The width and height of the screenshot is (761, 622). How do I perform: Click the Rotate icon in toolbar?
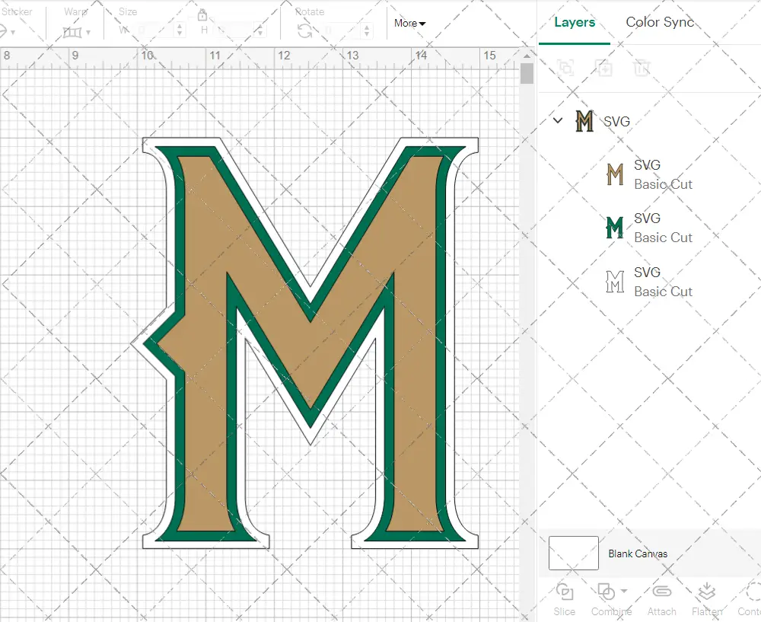point(305,31)
